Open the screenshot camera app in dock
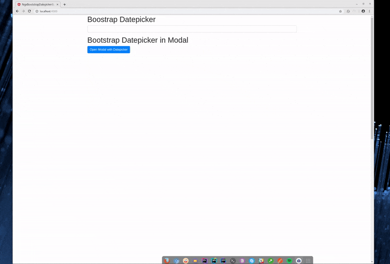Image resolution: width=390 pixels, height=264 pixels. point(299,261)
